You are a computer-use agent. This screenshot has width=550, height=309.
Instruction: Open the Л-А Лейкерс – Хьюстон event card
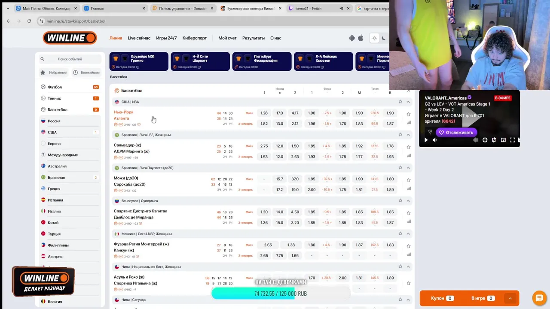(324, 61)
